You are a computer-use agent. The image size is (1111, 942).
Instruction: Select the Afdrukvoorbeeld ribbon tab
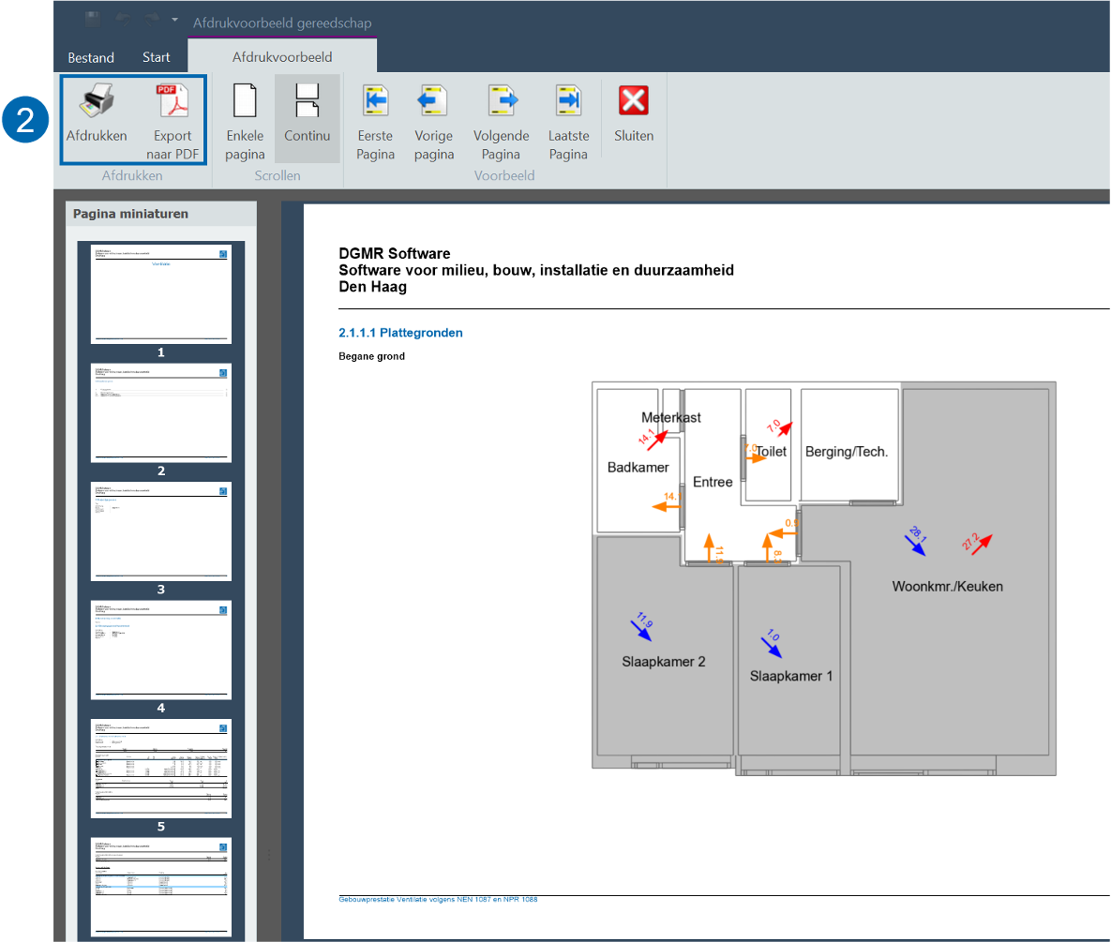tap(282, 57)
